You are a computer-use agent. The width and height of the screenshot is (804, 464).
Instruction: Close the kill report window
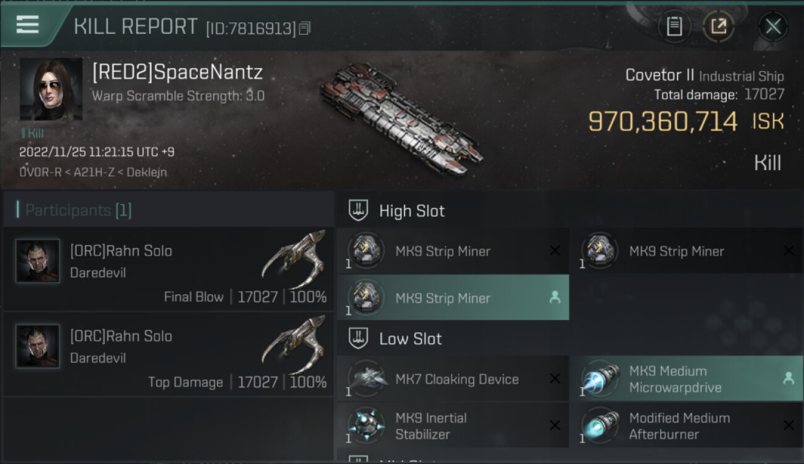click(x=773, y=27)
